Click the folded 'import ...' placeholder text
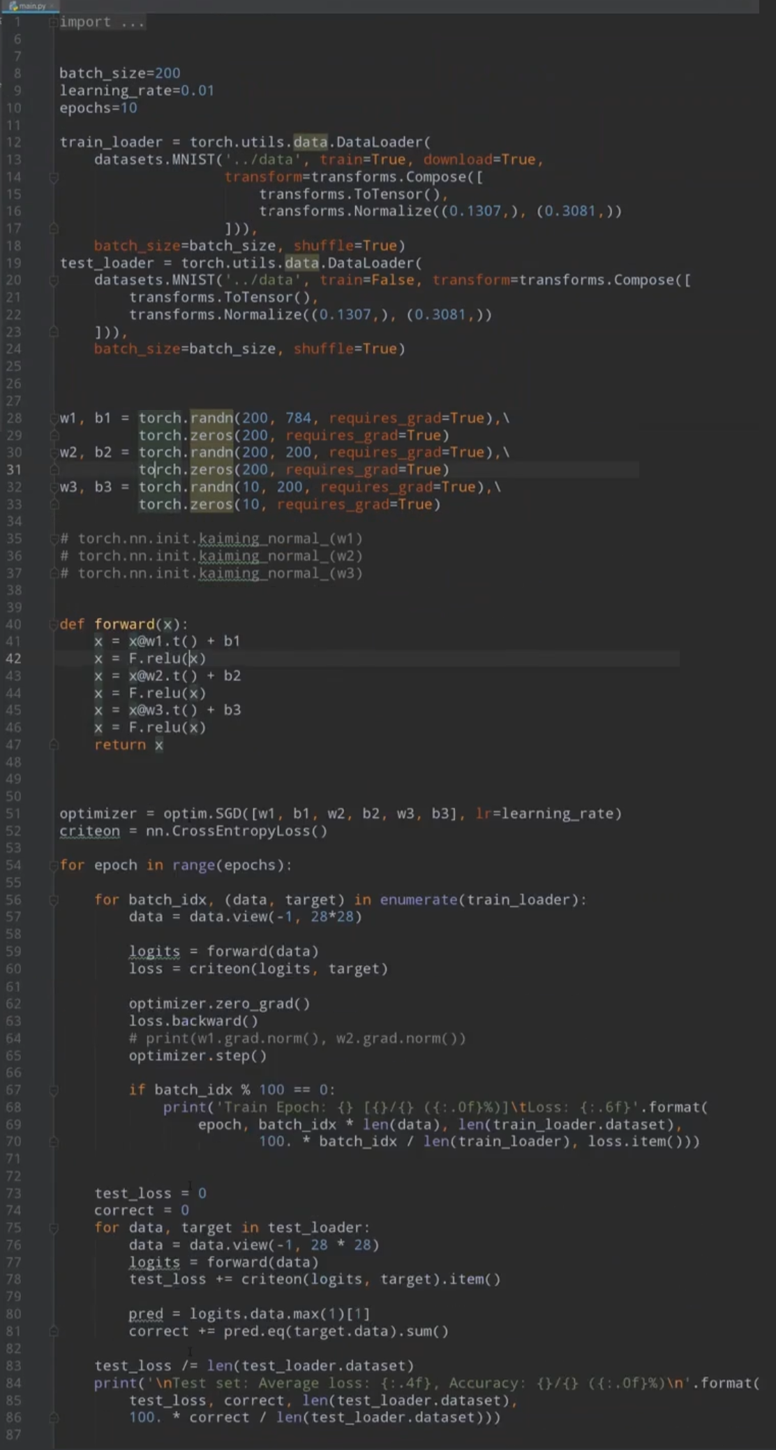776x1450 pixels. click(103, 22)
